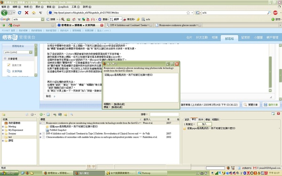Bookmark this page with the star in URL bar
Viewport: 282px width, 176px height.
tap(188, 13)
